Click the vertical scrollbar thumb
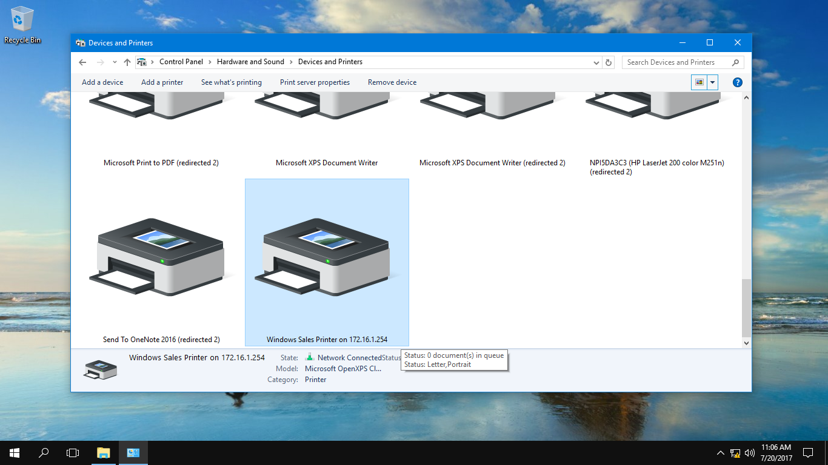This screenshot has width=828, height=465. point(746,308)
